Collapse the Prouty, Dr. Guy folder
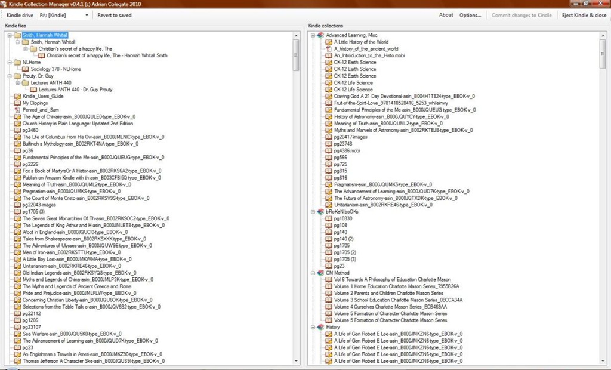This screenshot has width=611, height=370. pos(10,76)
